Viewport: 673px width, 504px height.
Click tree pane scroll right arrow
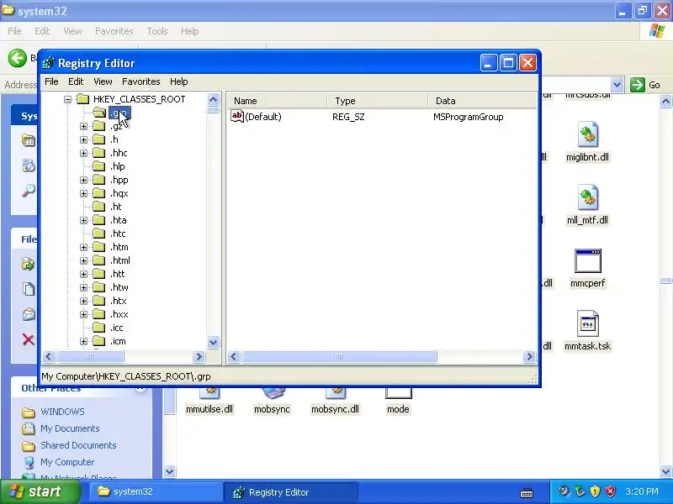coord(199,356)
